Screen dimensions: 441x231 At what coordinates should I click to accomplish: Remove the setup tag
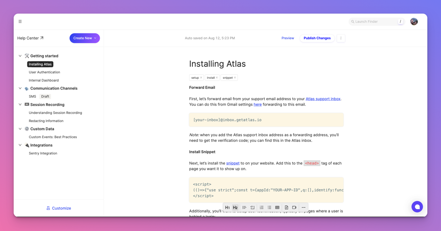coord(201,78)
